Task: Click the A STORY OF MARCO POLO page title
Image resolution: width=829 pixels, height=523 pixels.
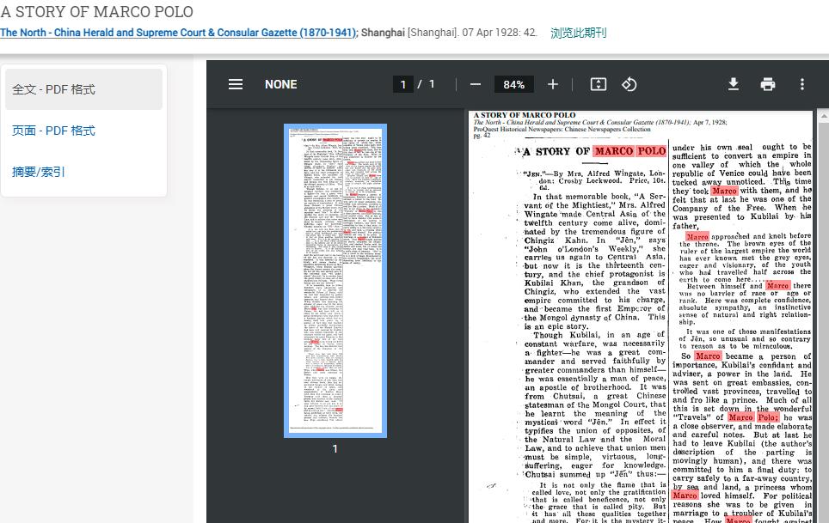Action: pos(96,12)
